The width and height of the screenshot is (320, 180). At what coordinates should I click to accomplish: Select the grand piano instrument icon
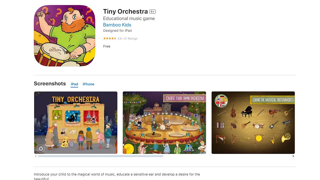click(x=246, y=112)
